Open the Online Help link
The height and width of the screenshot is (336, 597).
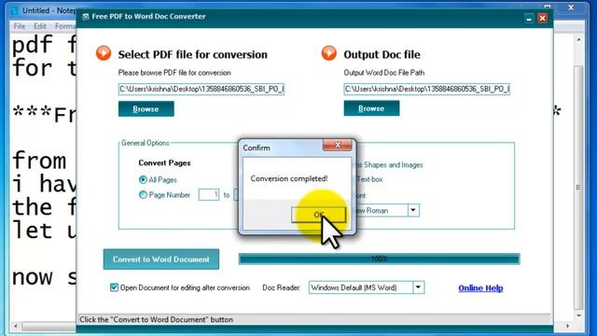pyautogui.click(x=480, y=288)
